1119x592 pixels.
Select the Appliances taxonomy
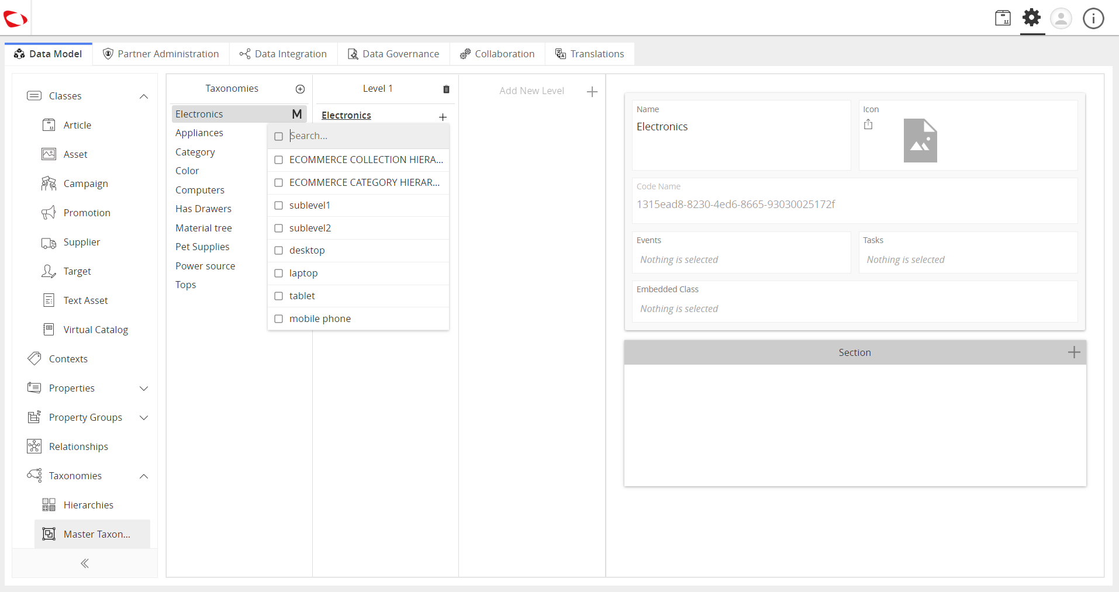coord(199,133)
